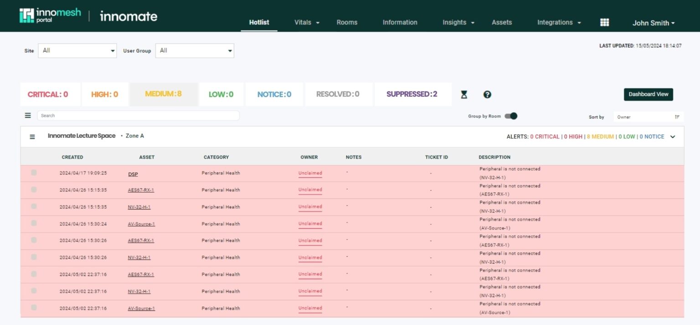Click the sort direction icon in the Sort by field
This screenshot has height=325, width=700.
678,117
